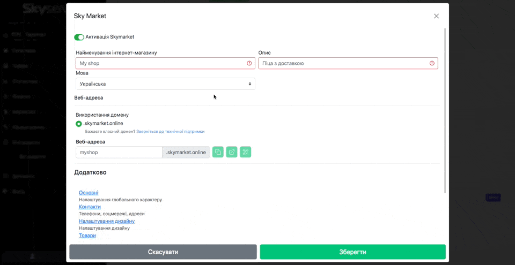515x265 pixels.
Task: Click into the Опис description field
Action: [x=343, y=63]
